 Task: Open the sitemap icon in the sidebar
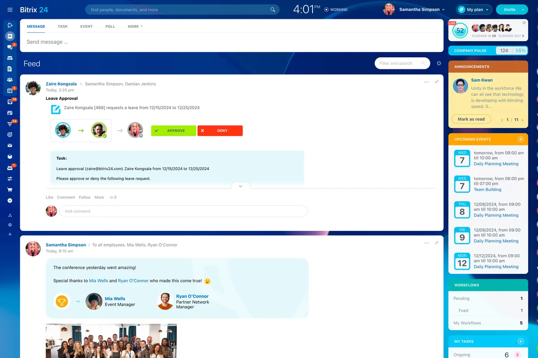[10, 215]
